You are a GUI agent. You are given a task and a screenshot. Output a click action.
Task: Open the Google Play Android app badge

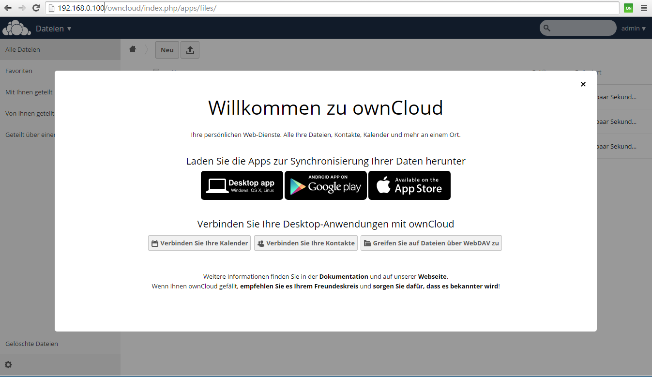click(x=326, y=185)
